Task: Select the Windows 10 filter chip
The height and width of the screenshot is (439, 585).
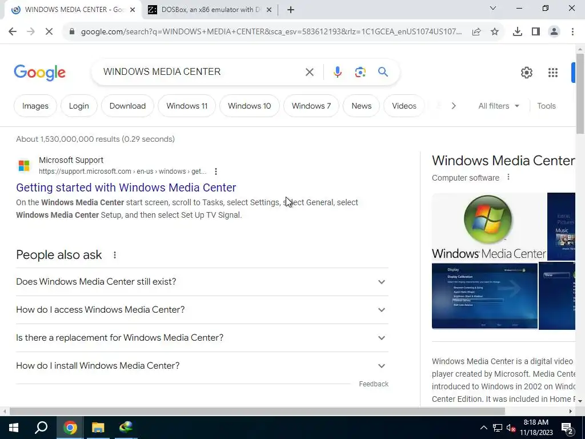Action: [x=249, y=106]
